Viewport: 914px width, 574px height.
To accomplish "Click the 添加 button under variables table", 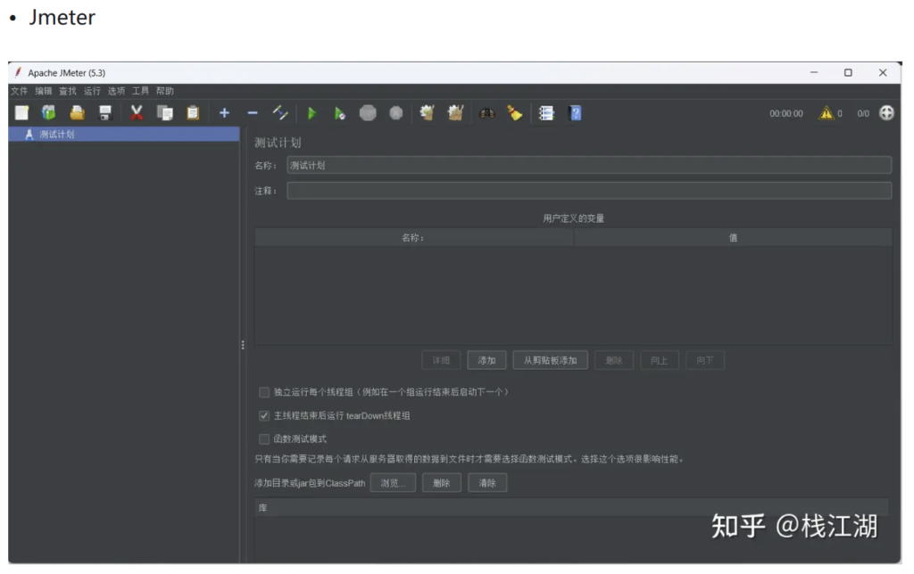I will [486, 360].
